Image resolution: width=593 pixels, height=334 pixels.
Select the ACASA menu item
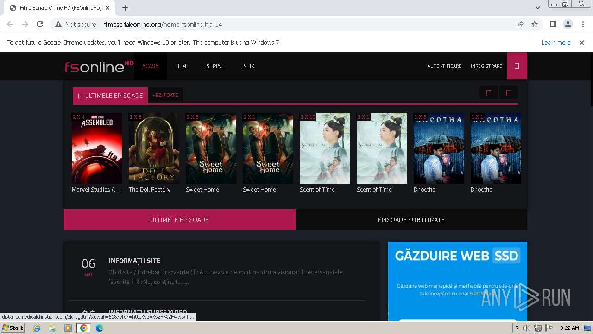point(150,66)
